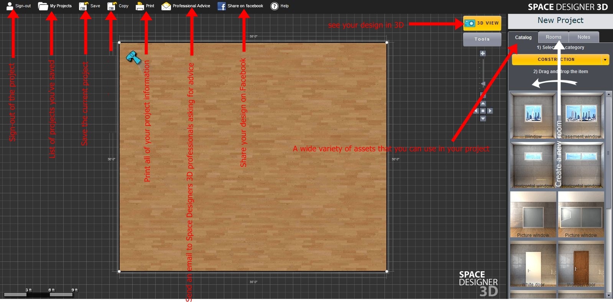Image resolution: width=613 pixels, height=302 pixels.
Task: Select the Window catalog item
Action: [533, 115]
